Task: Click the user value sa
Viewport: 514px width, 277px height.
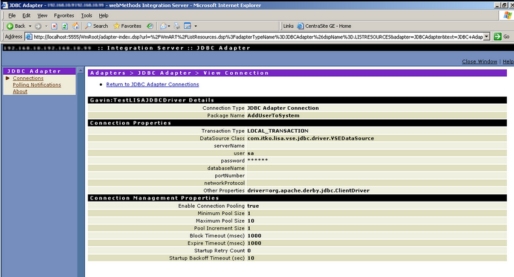Action: coord(250,153)
